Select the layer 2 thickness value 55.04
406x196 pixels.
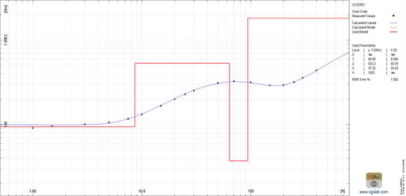click(394, 64)
